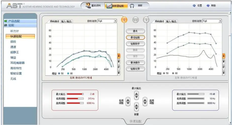Click right-ear '右耳: 聆动20/ITC/标准' label
232x125 pixels.
point(81,78)
